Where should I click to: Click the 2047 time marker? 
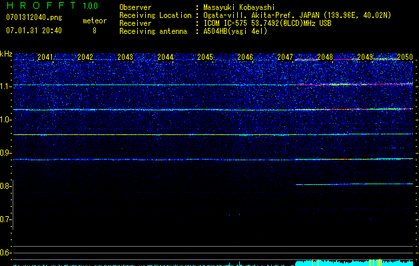[x=285, y=57]
